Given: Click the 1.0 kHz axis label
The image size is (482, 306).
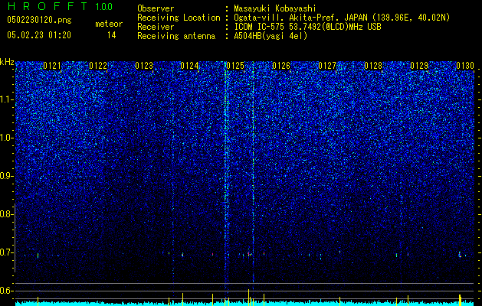Looking at the screenshot, I should (x=5, y=138).
